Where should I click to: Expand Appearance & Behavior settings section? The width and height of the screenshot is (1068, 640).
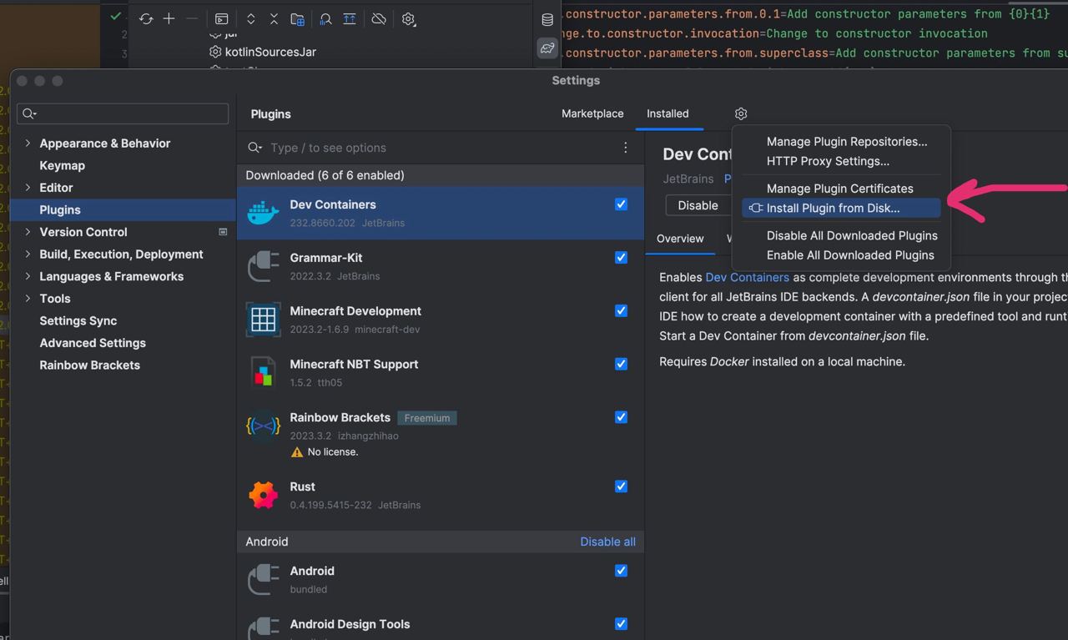28,144
